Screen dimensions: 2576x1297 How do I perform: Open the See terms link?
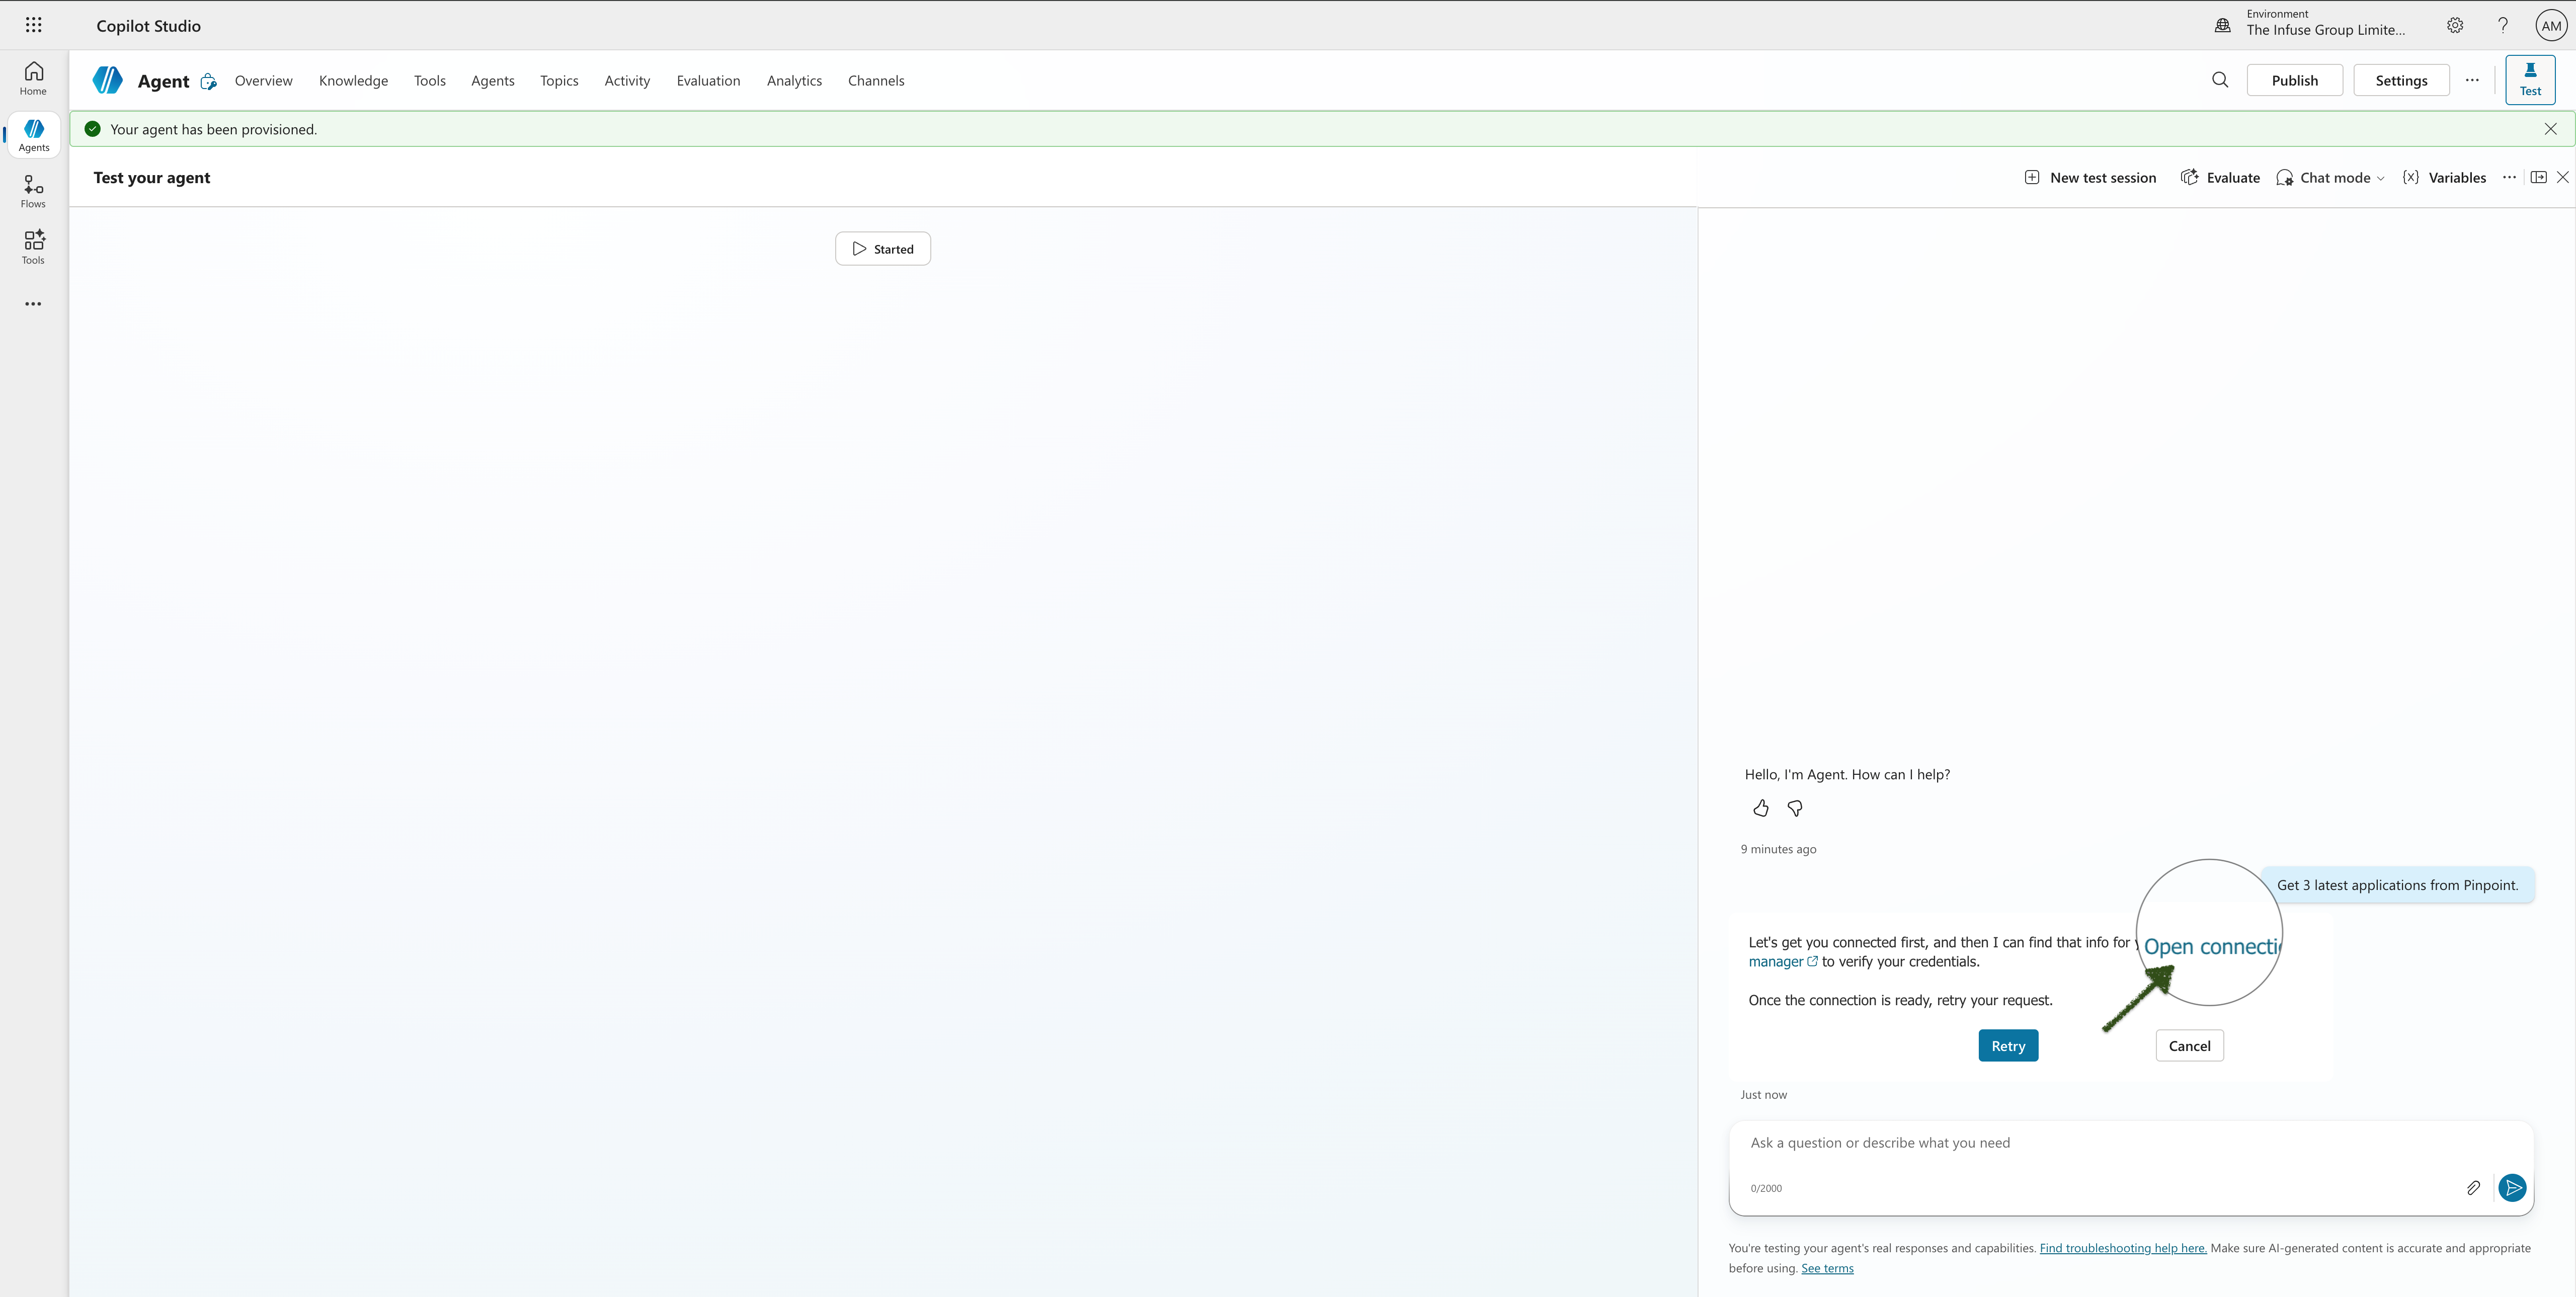pos(1827,1268)
